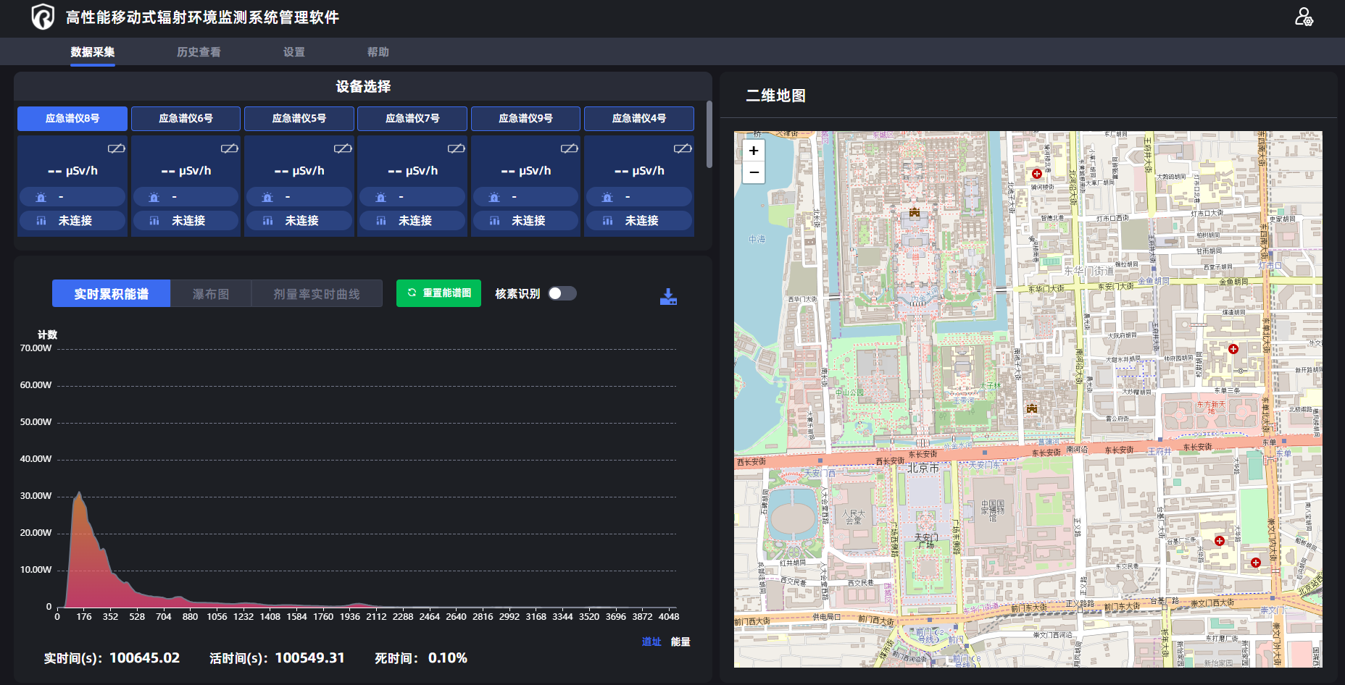Image resolution: width=1345 pixels, height=685 pixels.
Task: Click the device list vertical scrollbar
Action: click(x=709, y=135)
